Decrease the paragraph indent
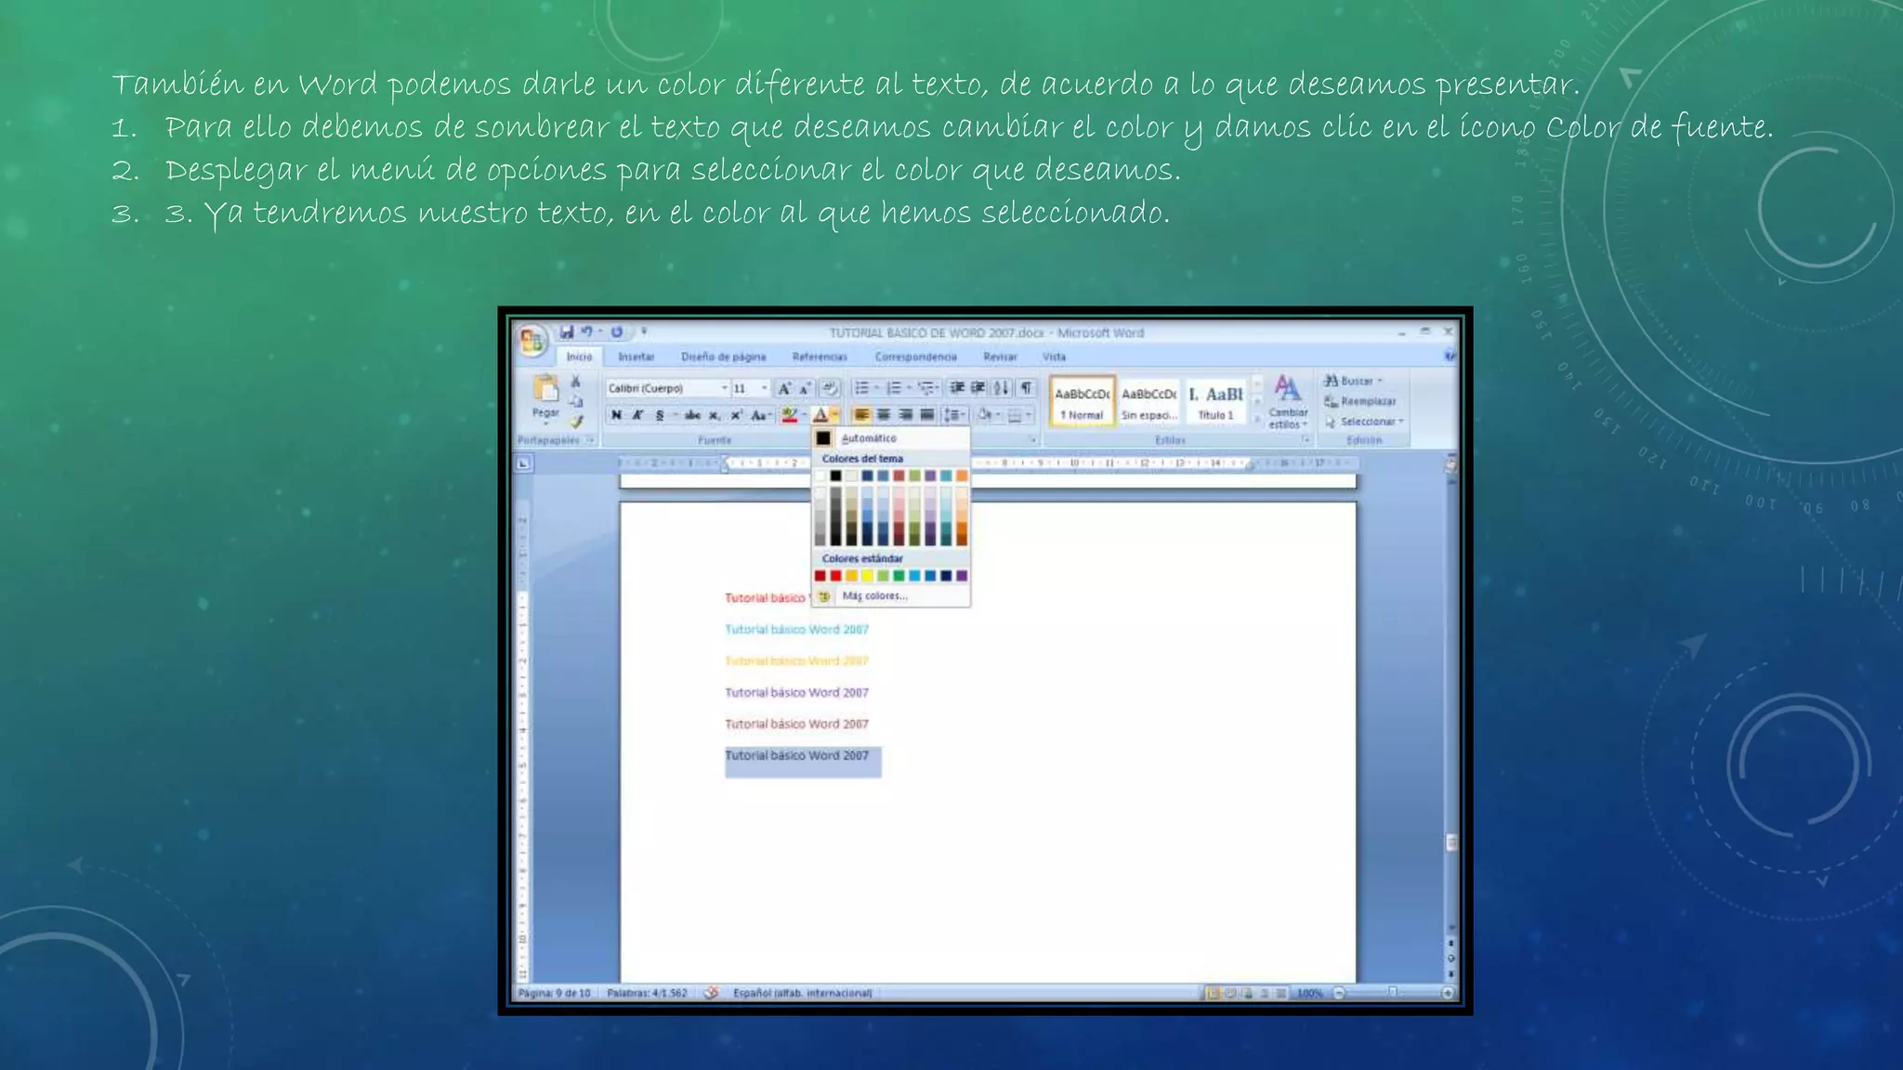This screenshot has width=1903, height=1070. click(x=956, y=388)
